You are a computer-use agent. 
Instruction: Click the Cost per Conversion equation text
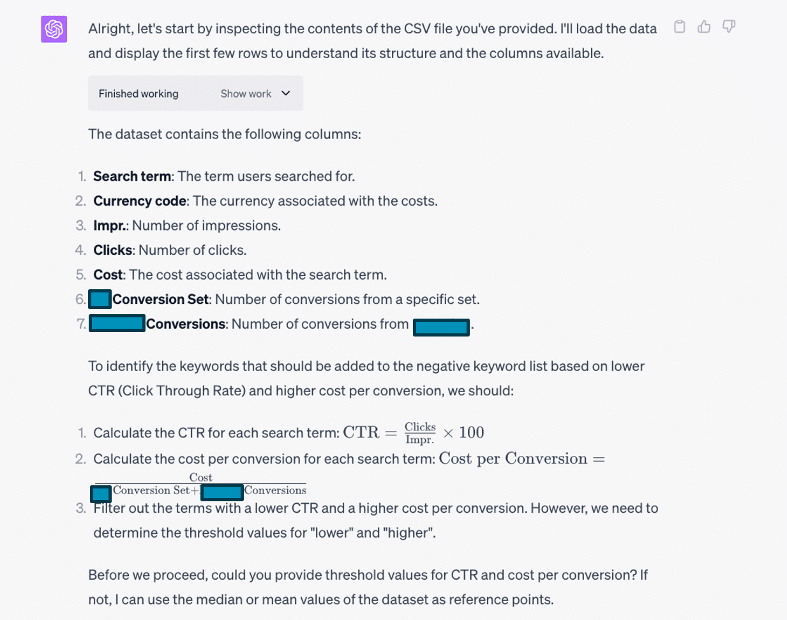click(x=513, y=459)
